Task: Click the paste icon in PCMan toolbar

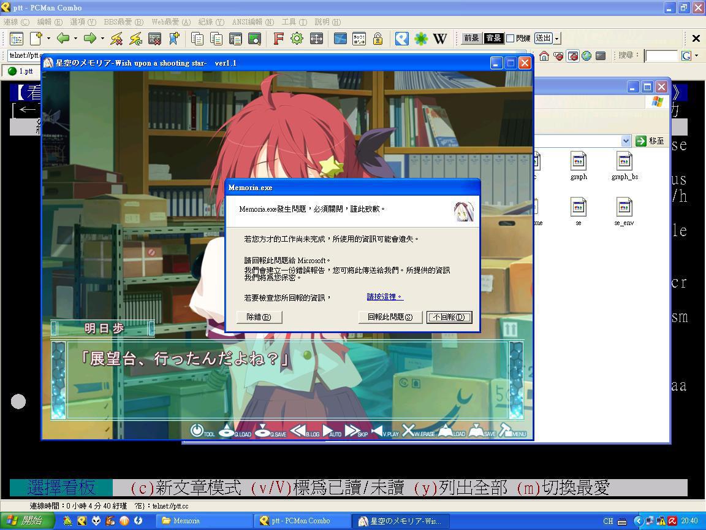Action: click(x=216, y=39)
